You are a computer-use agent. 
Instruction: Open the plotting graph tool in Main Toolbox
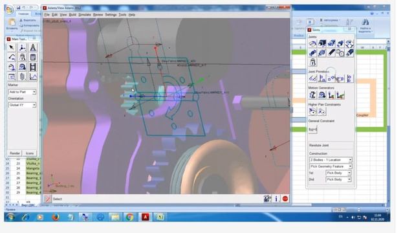coord(33,77)
